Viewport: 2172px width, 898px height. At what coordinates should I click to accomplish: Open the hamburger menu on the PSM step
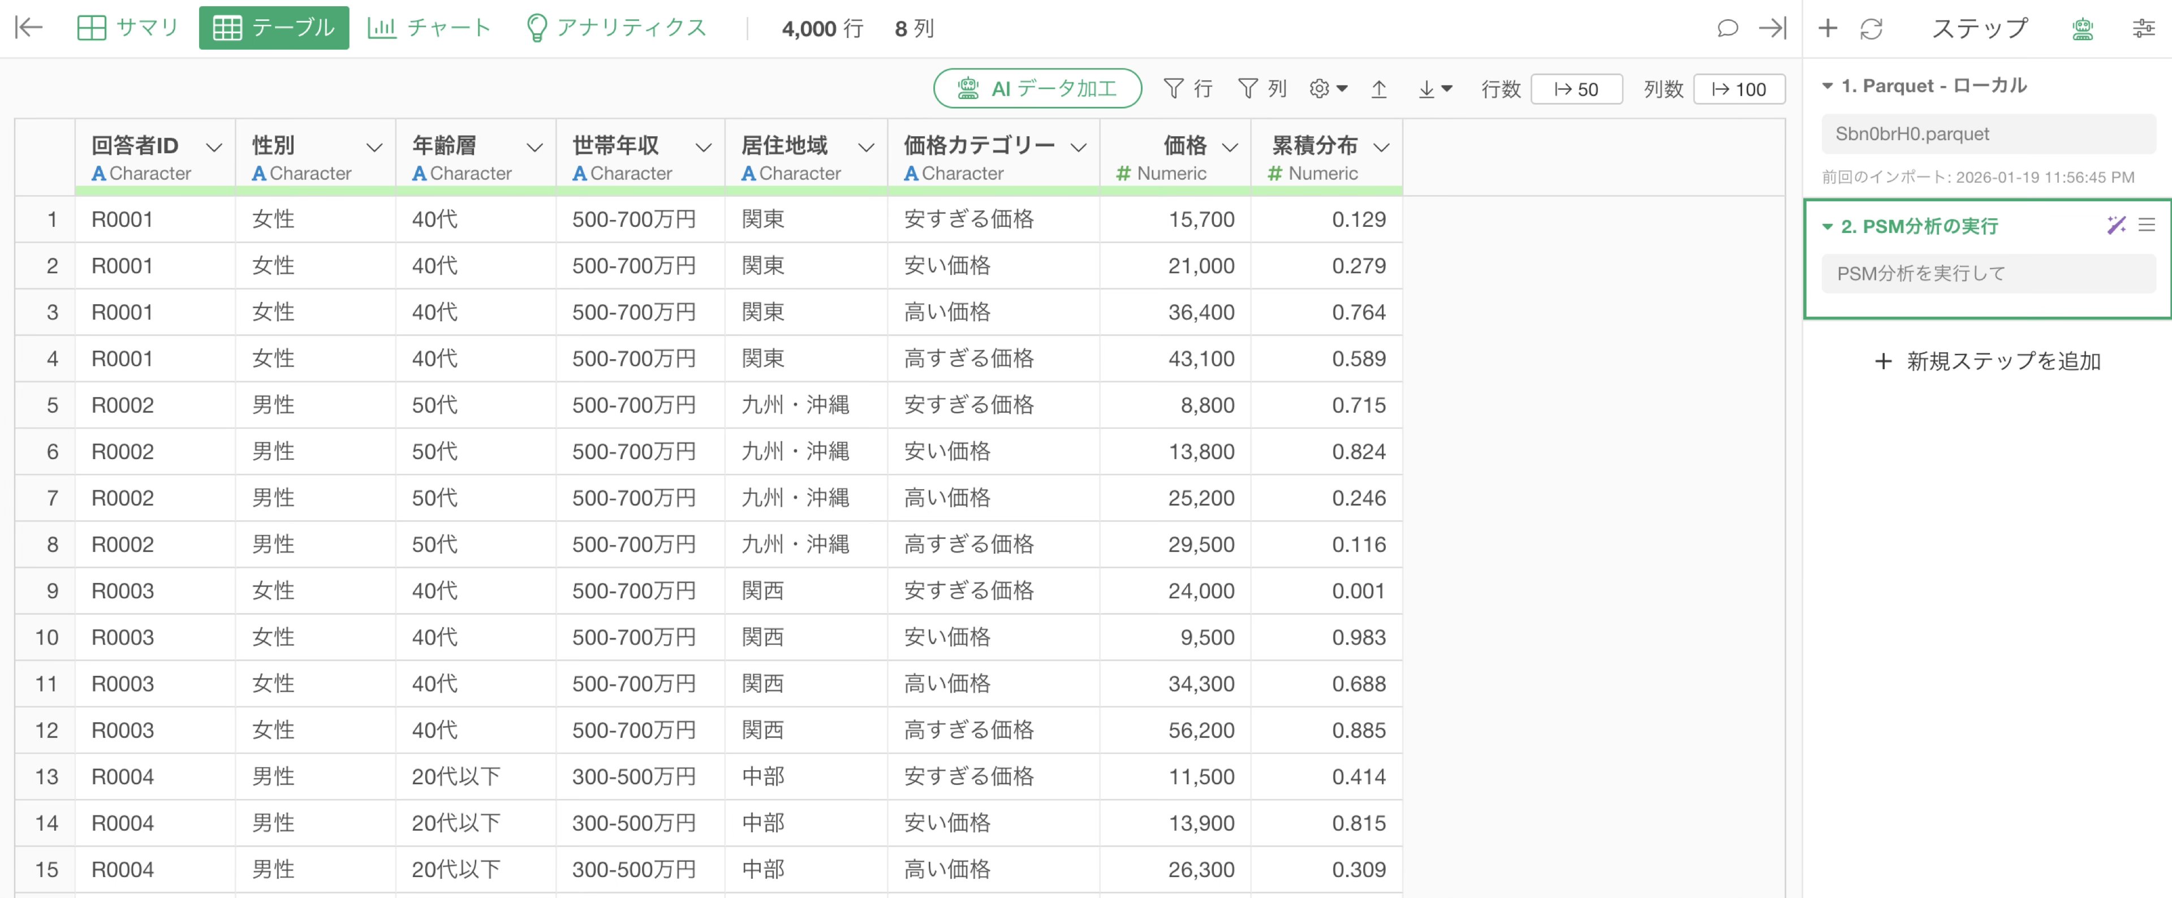click(2147, 225)
